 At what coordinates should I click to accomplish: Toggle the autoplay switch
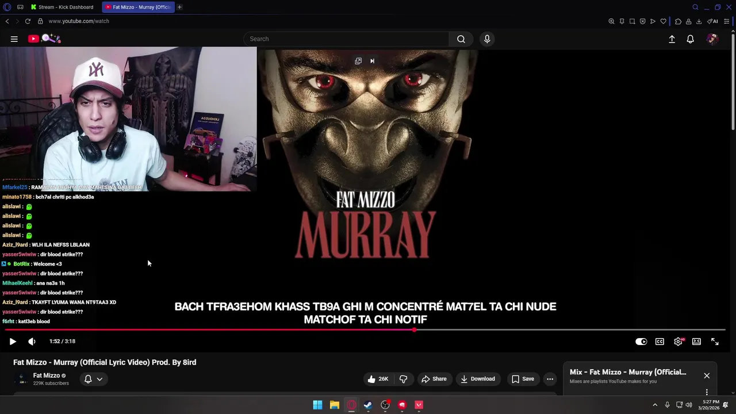point(641,342)
